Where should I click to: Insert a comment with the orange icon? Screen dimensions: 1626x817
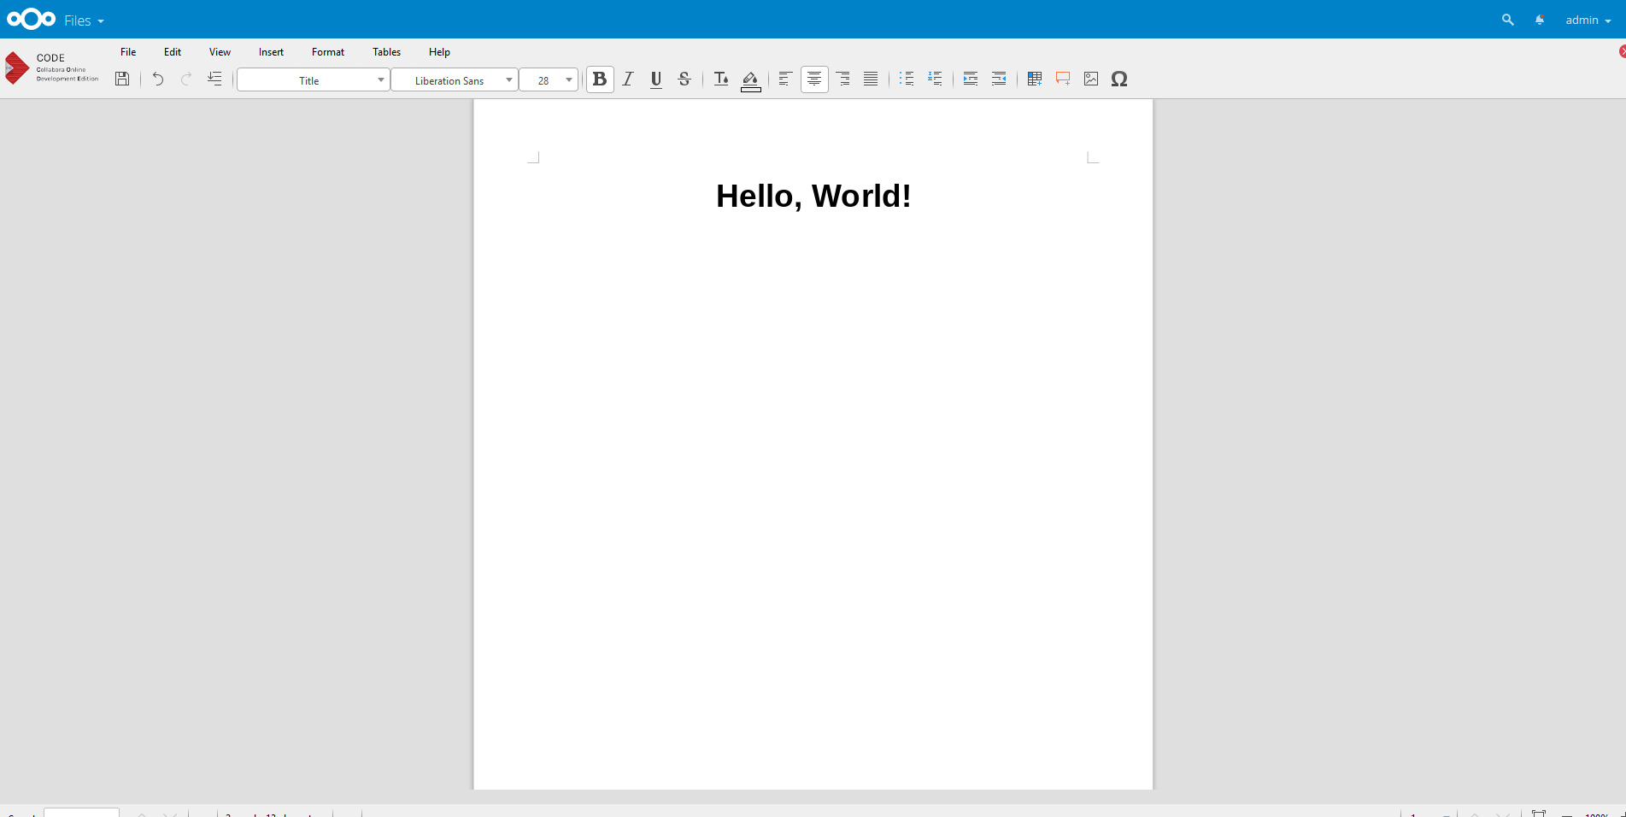(1063, 79)
